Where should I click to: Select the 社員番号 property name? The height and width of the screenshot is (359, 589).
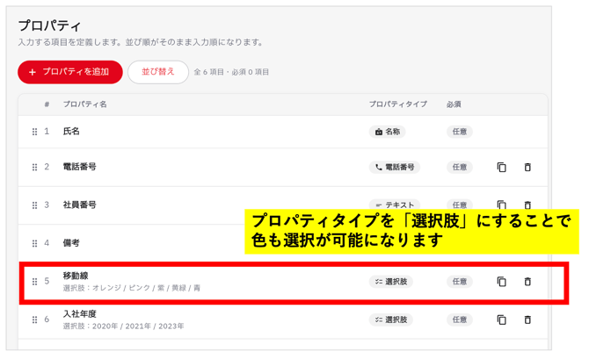(80, 205)
